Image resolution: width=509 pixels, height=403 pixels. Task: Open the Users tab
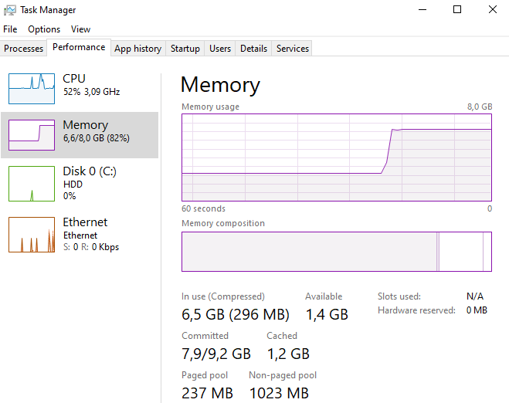coord(220,49)
